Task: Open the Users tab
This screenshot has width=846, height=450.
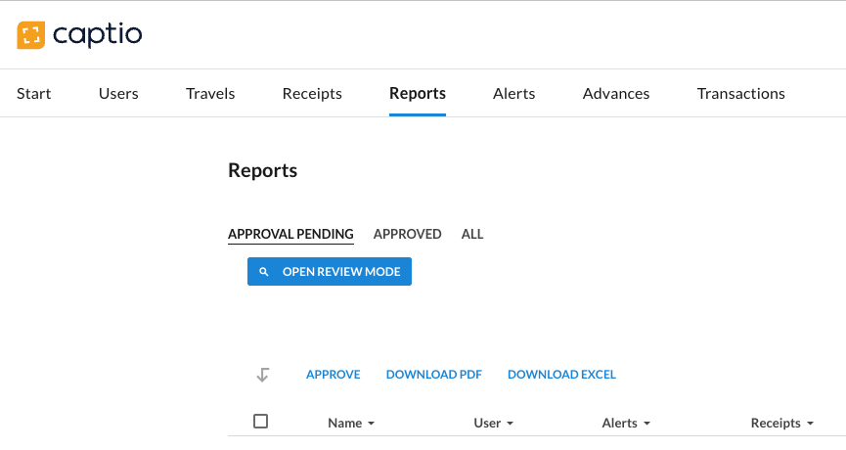Action: (118, 94)
